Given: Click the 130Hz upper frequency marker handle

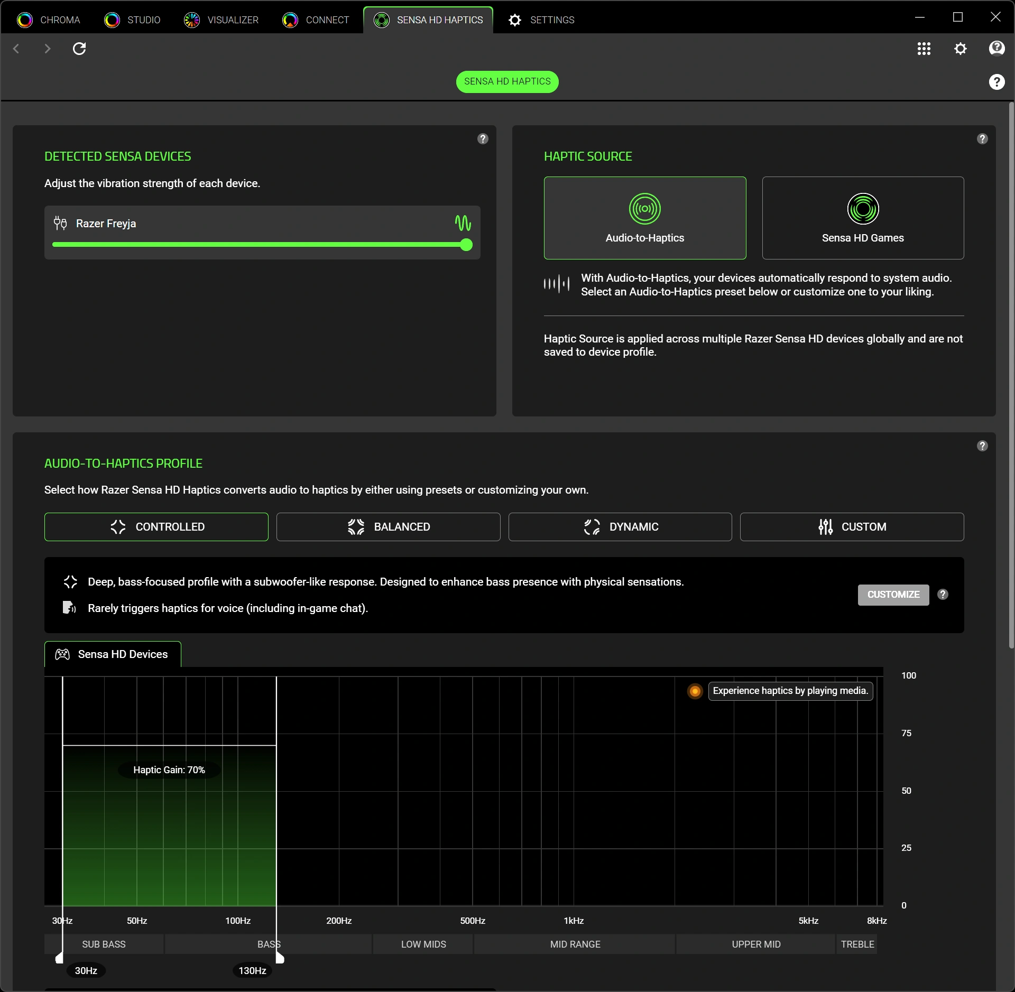Looking at the screenshot, I should (280, 958).
